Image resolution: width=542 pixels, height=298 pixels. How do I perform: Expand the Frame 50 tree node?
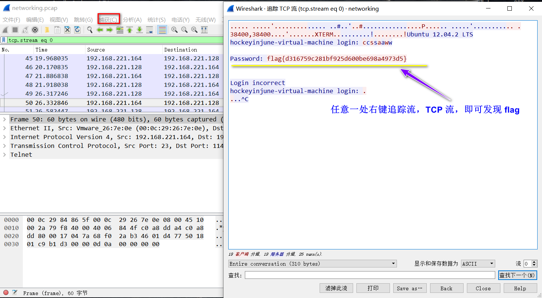(4, 119)
